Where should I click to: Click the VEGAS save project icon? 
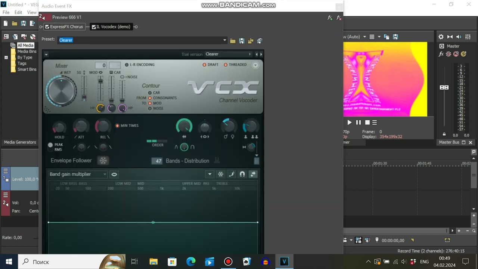coord(24,23)
